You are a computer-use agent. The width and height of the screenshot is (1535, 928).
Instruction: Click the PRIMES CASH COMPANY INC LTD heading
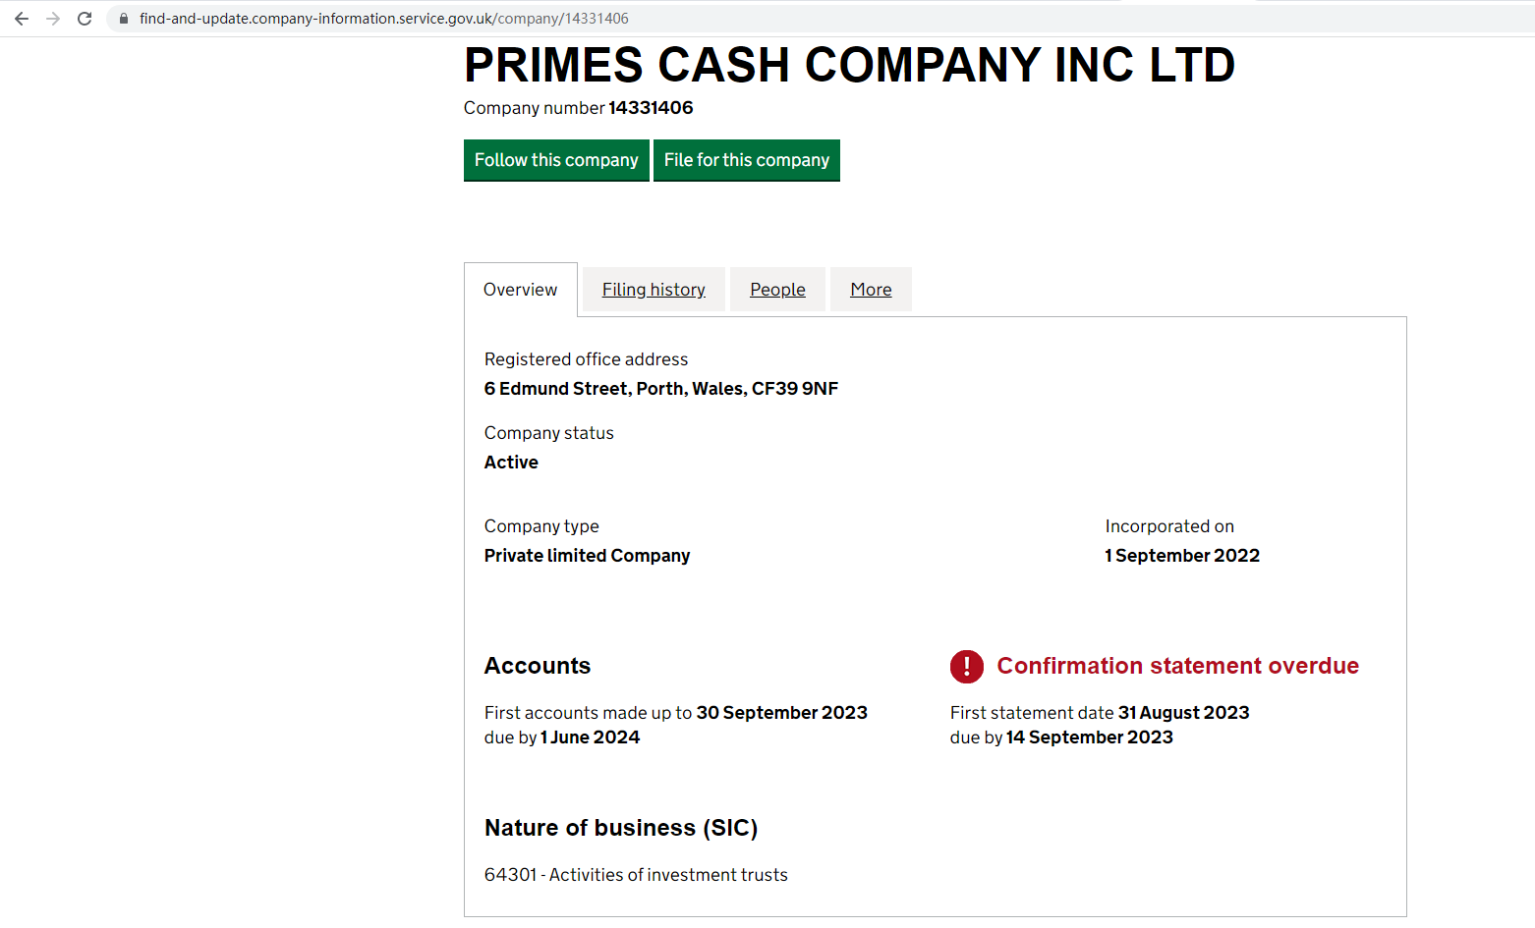pos(849,66)
